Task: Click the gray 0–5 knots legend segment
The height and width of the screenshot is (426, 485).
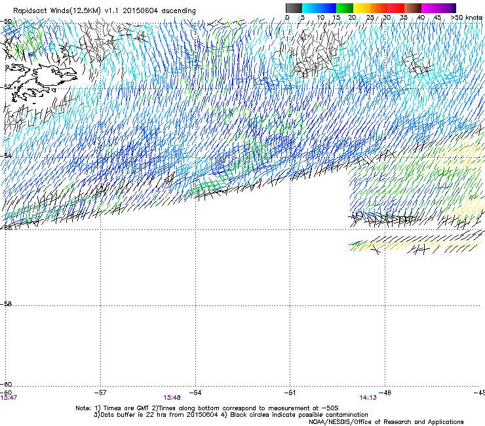Action: (x=294, y=8)
